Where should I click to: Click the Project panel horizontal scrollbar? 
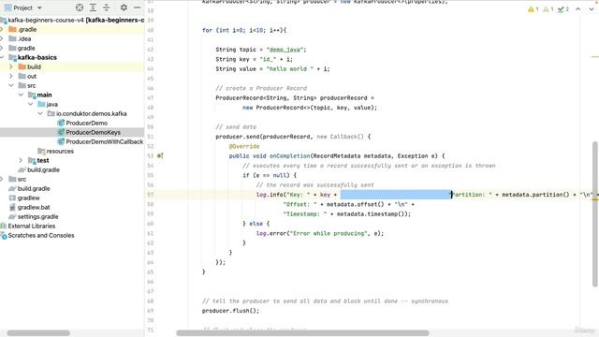(38, 333)
